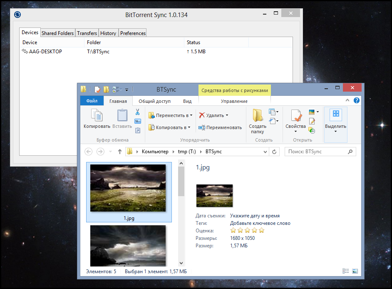Switch to the Вид ribbon tab
The height and width of the screenshot is (289, 392).
[187, 101]
